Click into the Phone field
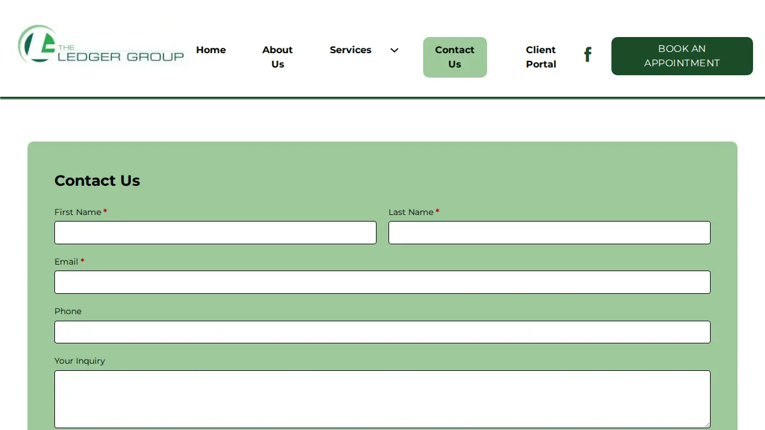The image size is (765, 430). point(382,332)
